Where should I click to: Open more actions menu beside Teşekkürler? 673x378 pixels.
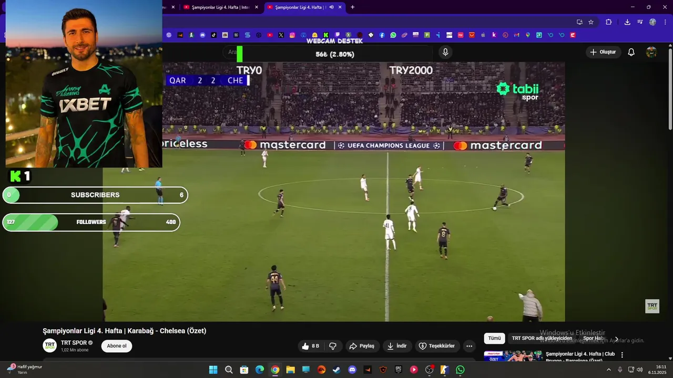[x=469, y=346]
